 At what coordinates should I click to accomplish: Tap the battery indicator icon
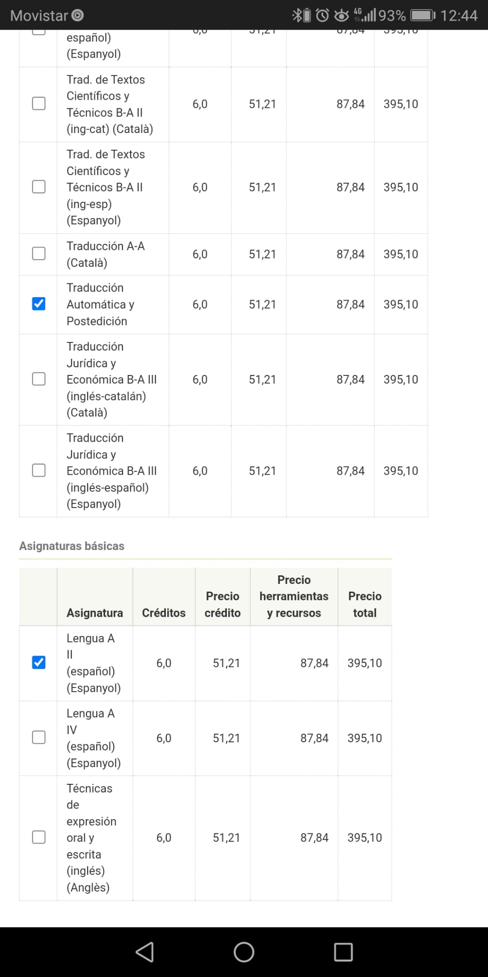[x=423, y=15]
